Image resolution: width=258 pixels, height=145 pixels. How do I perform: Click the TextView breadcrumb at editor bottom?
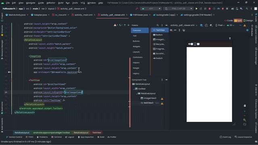coord(97,133)
